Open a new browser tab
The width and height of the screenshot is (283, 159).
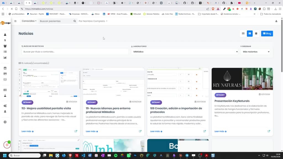pyautogui.click(x=255, y=3)
